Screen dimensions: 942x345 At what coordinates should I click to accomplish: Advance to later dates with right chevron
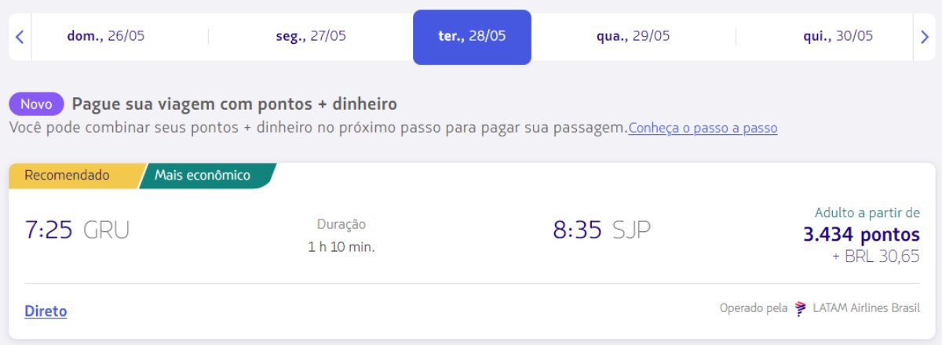pyautogui.click(x=923, y=36)
